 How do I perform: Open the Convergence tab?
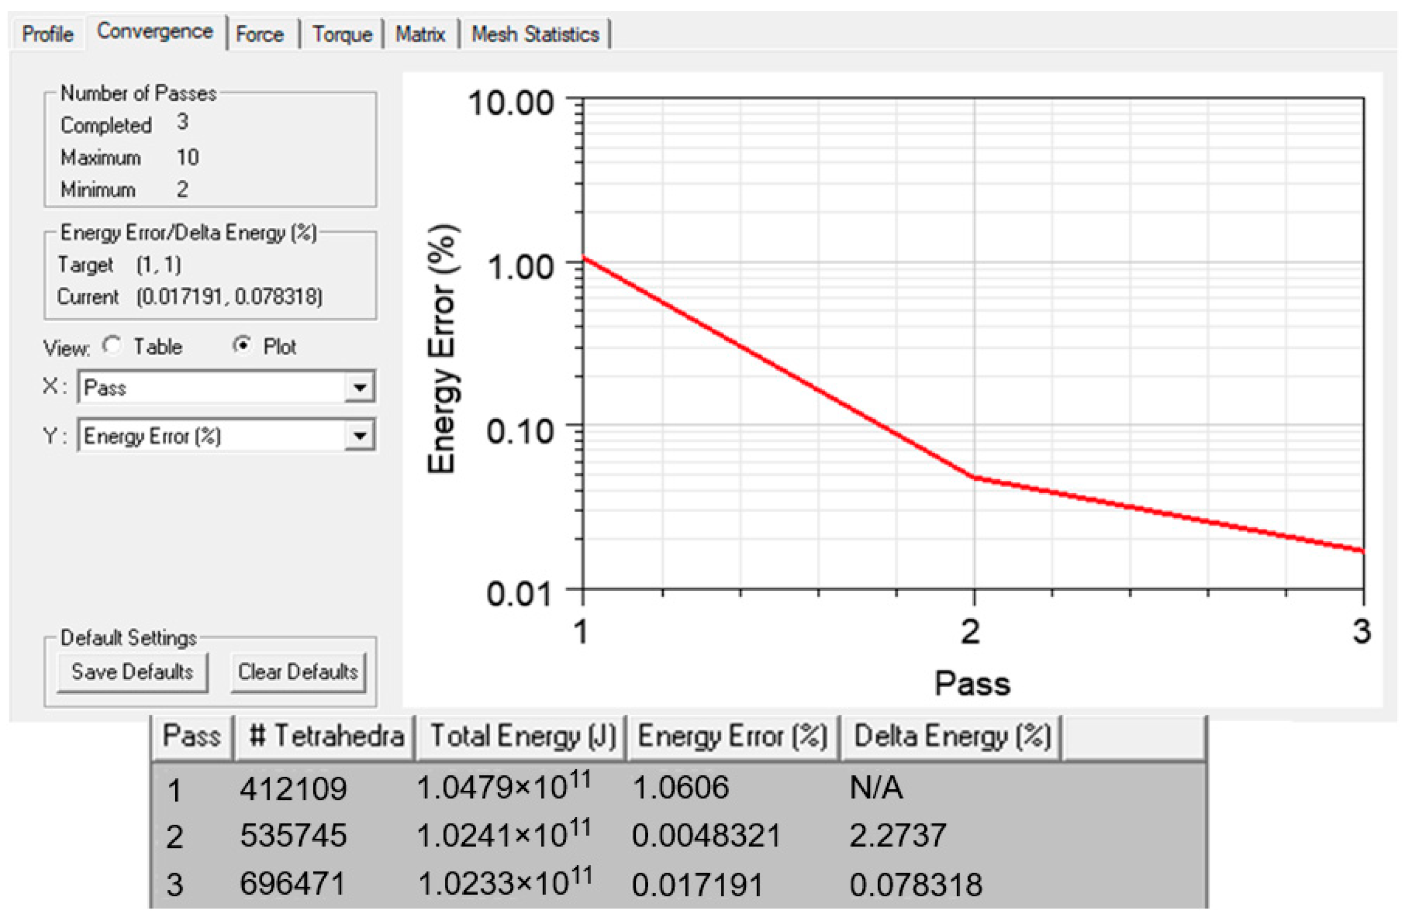[155, 31]
